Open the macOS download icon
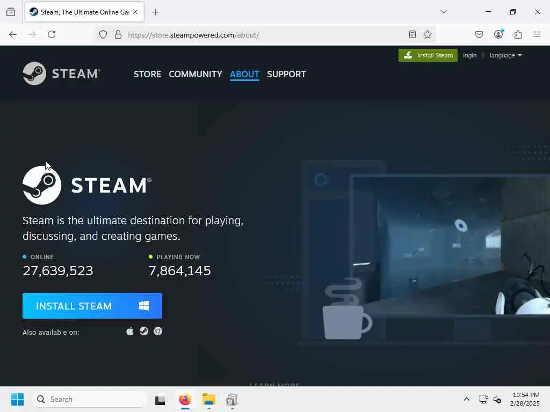The height and width of the screenshot is (412, 550). [130, 332]
